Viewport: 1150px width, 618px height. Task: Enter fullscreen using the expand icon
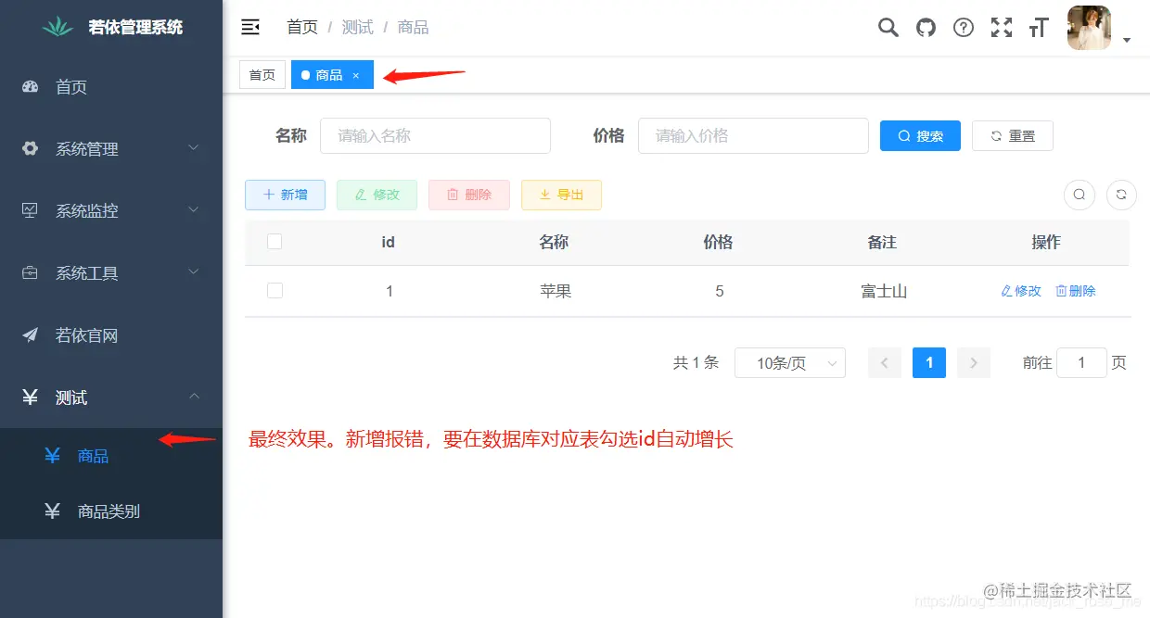pos(1002,28)
